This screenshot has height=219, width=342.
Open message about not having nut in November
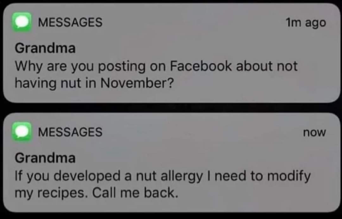tap(156, 75)
